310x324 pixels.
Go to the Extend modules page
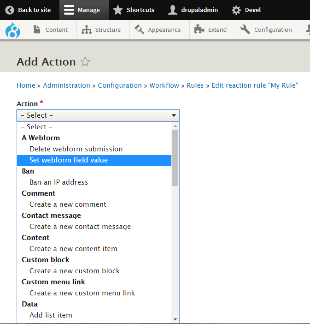[x=211, y=30]
